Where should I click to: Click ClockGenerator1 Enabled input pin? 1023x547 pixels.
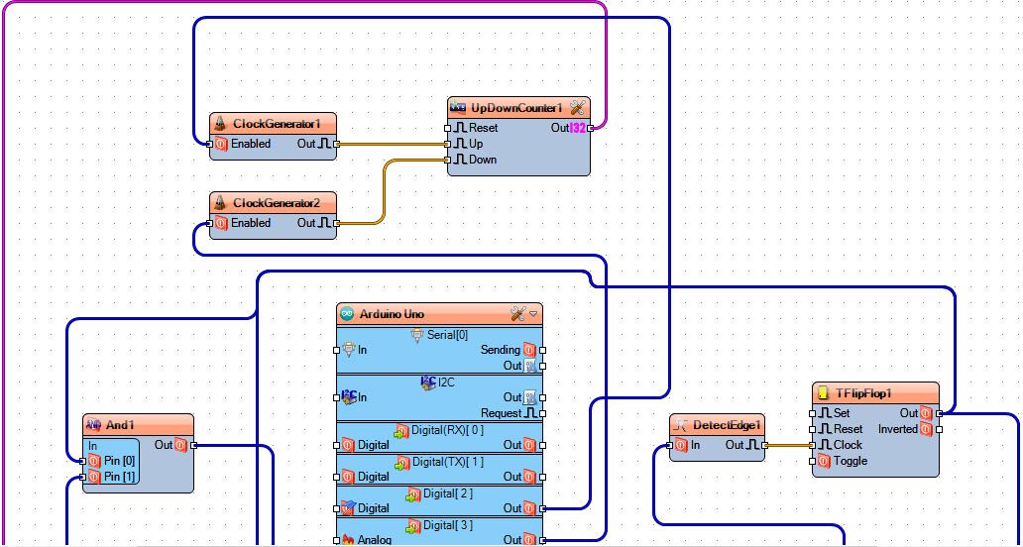click(210, 144)
